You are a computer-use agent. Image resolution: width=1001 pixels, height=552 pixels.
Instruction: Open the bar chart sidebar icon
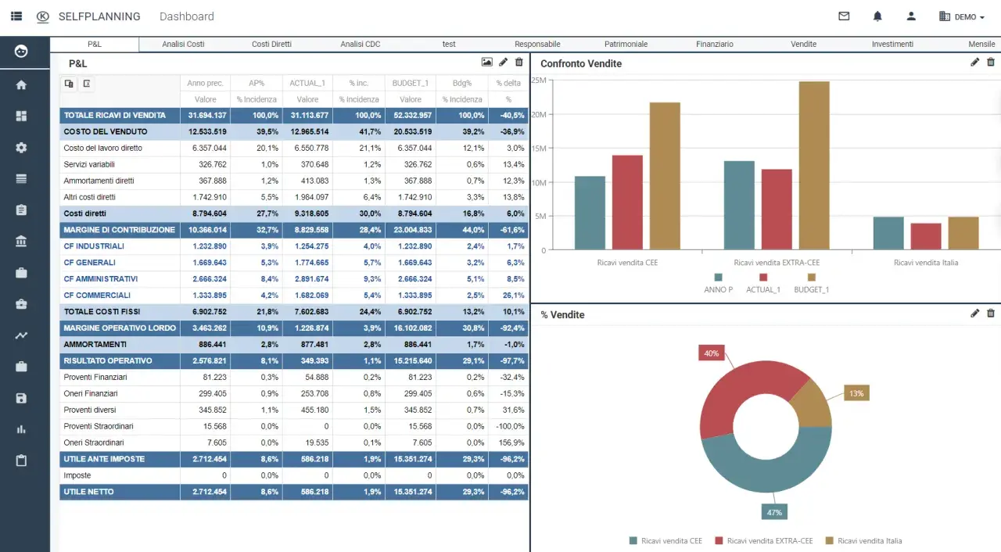(21, 429)
